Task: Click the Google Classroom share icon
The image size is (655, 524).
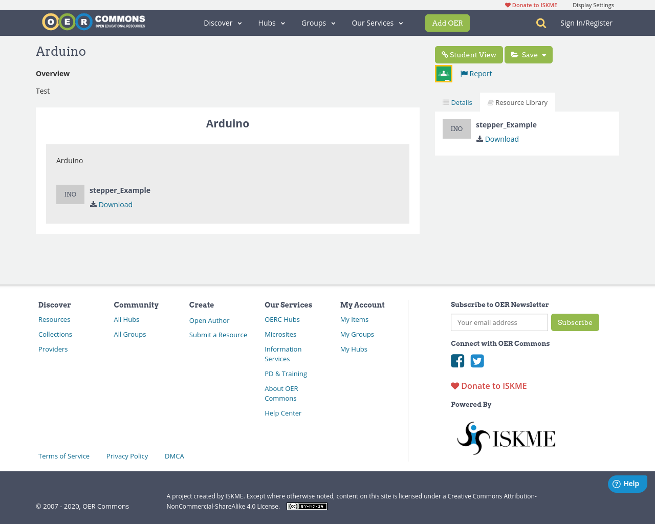Action: pos(444,74)
